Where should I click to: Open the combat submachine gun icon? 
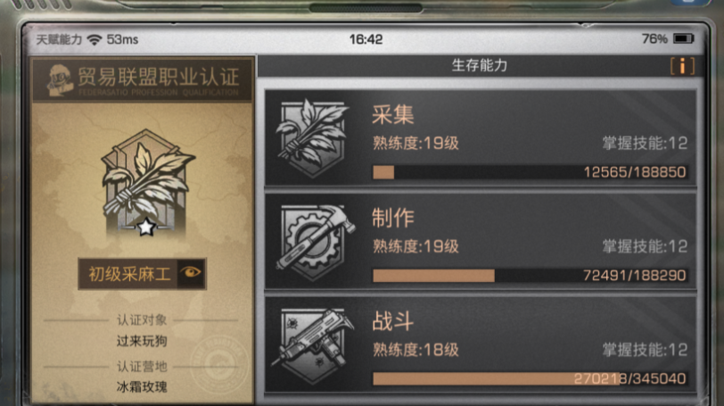pyautogui.click(x=312, y=345)
